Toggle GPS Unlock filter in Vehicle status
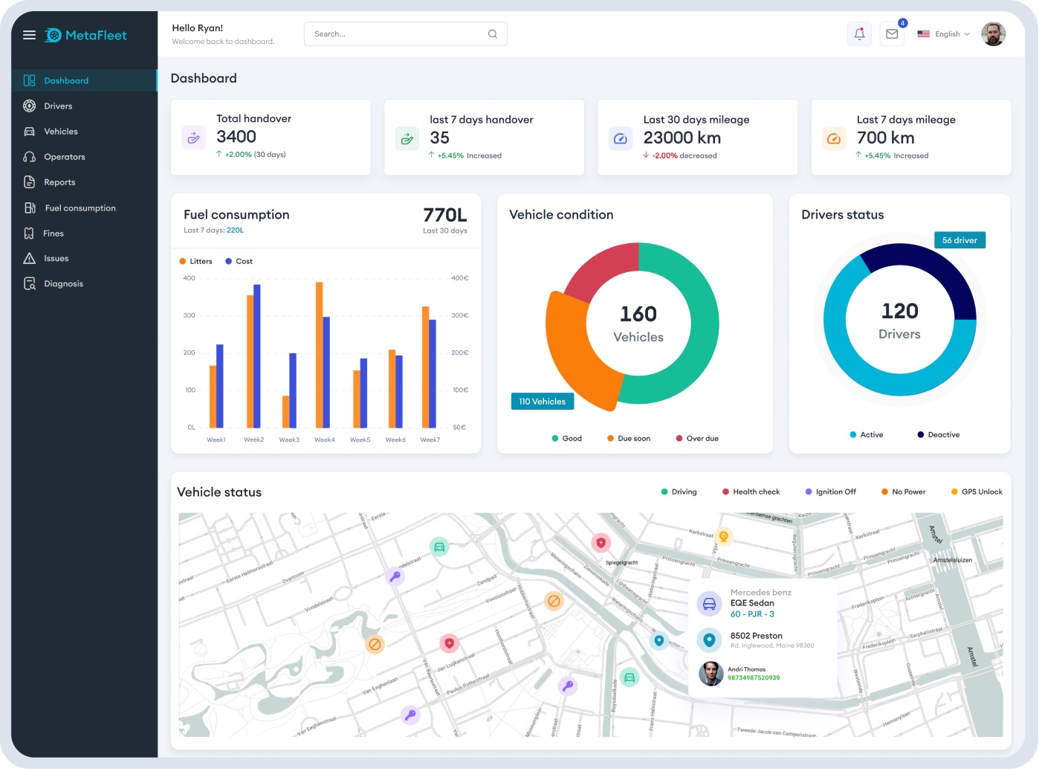This screenshot has height=769, width=1039. point(977,492)
